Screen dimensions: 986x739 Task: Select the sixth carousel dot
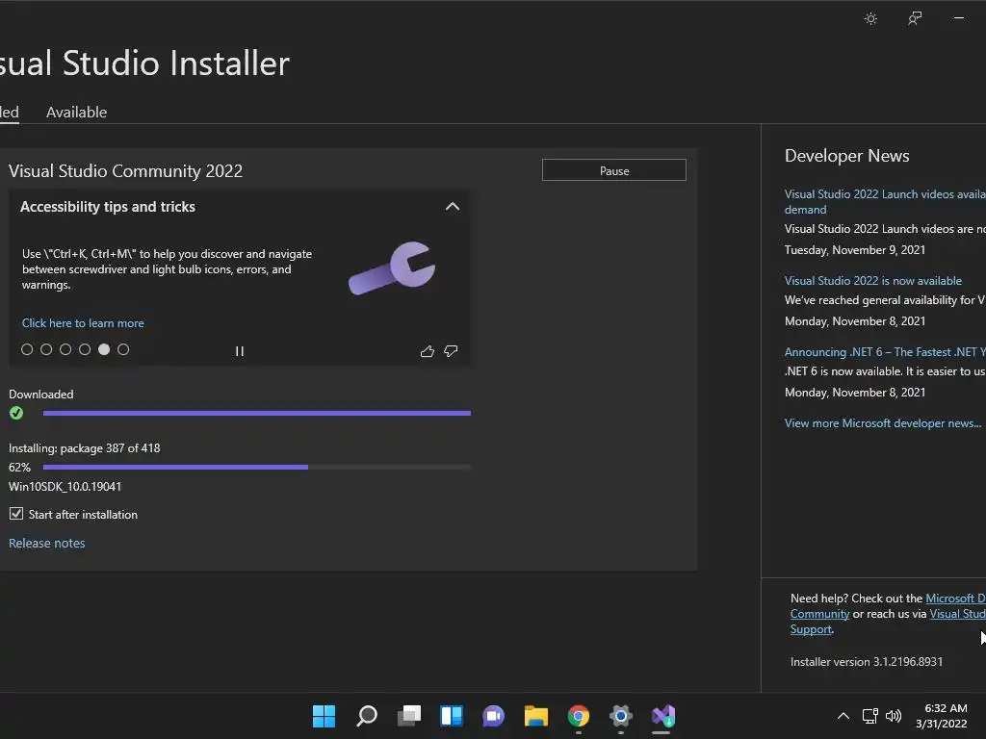123,349
